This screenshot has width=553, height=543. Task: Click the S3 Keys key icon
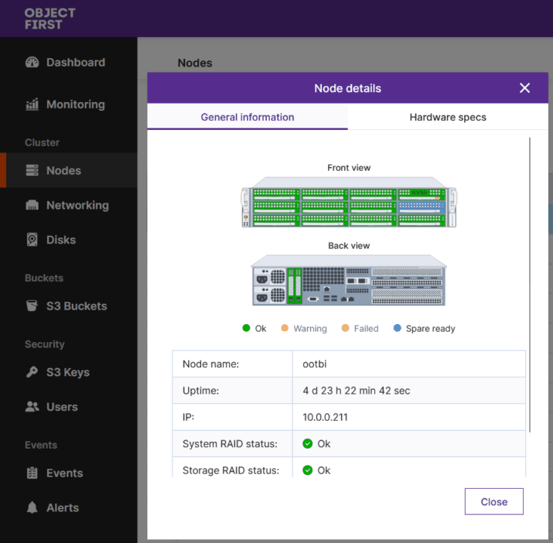(32, 372)
